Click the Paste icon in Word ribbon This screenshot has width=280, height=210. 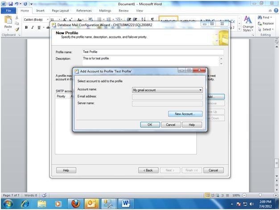coord(8,20)
